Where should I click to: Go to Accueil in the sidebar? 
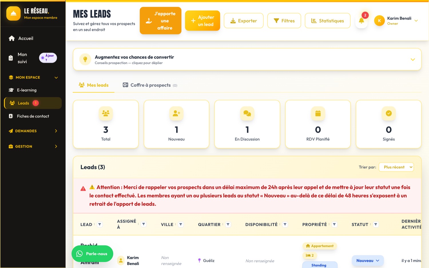(x=33, y=38)
